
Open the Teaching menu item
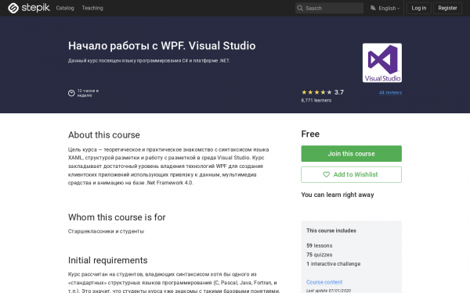coord(92,8)
